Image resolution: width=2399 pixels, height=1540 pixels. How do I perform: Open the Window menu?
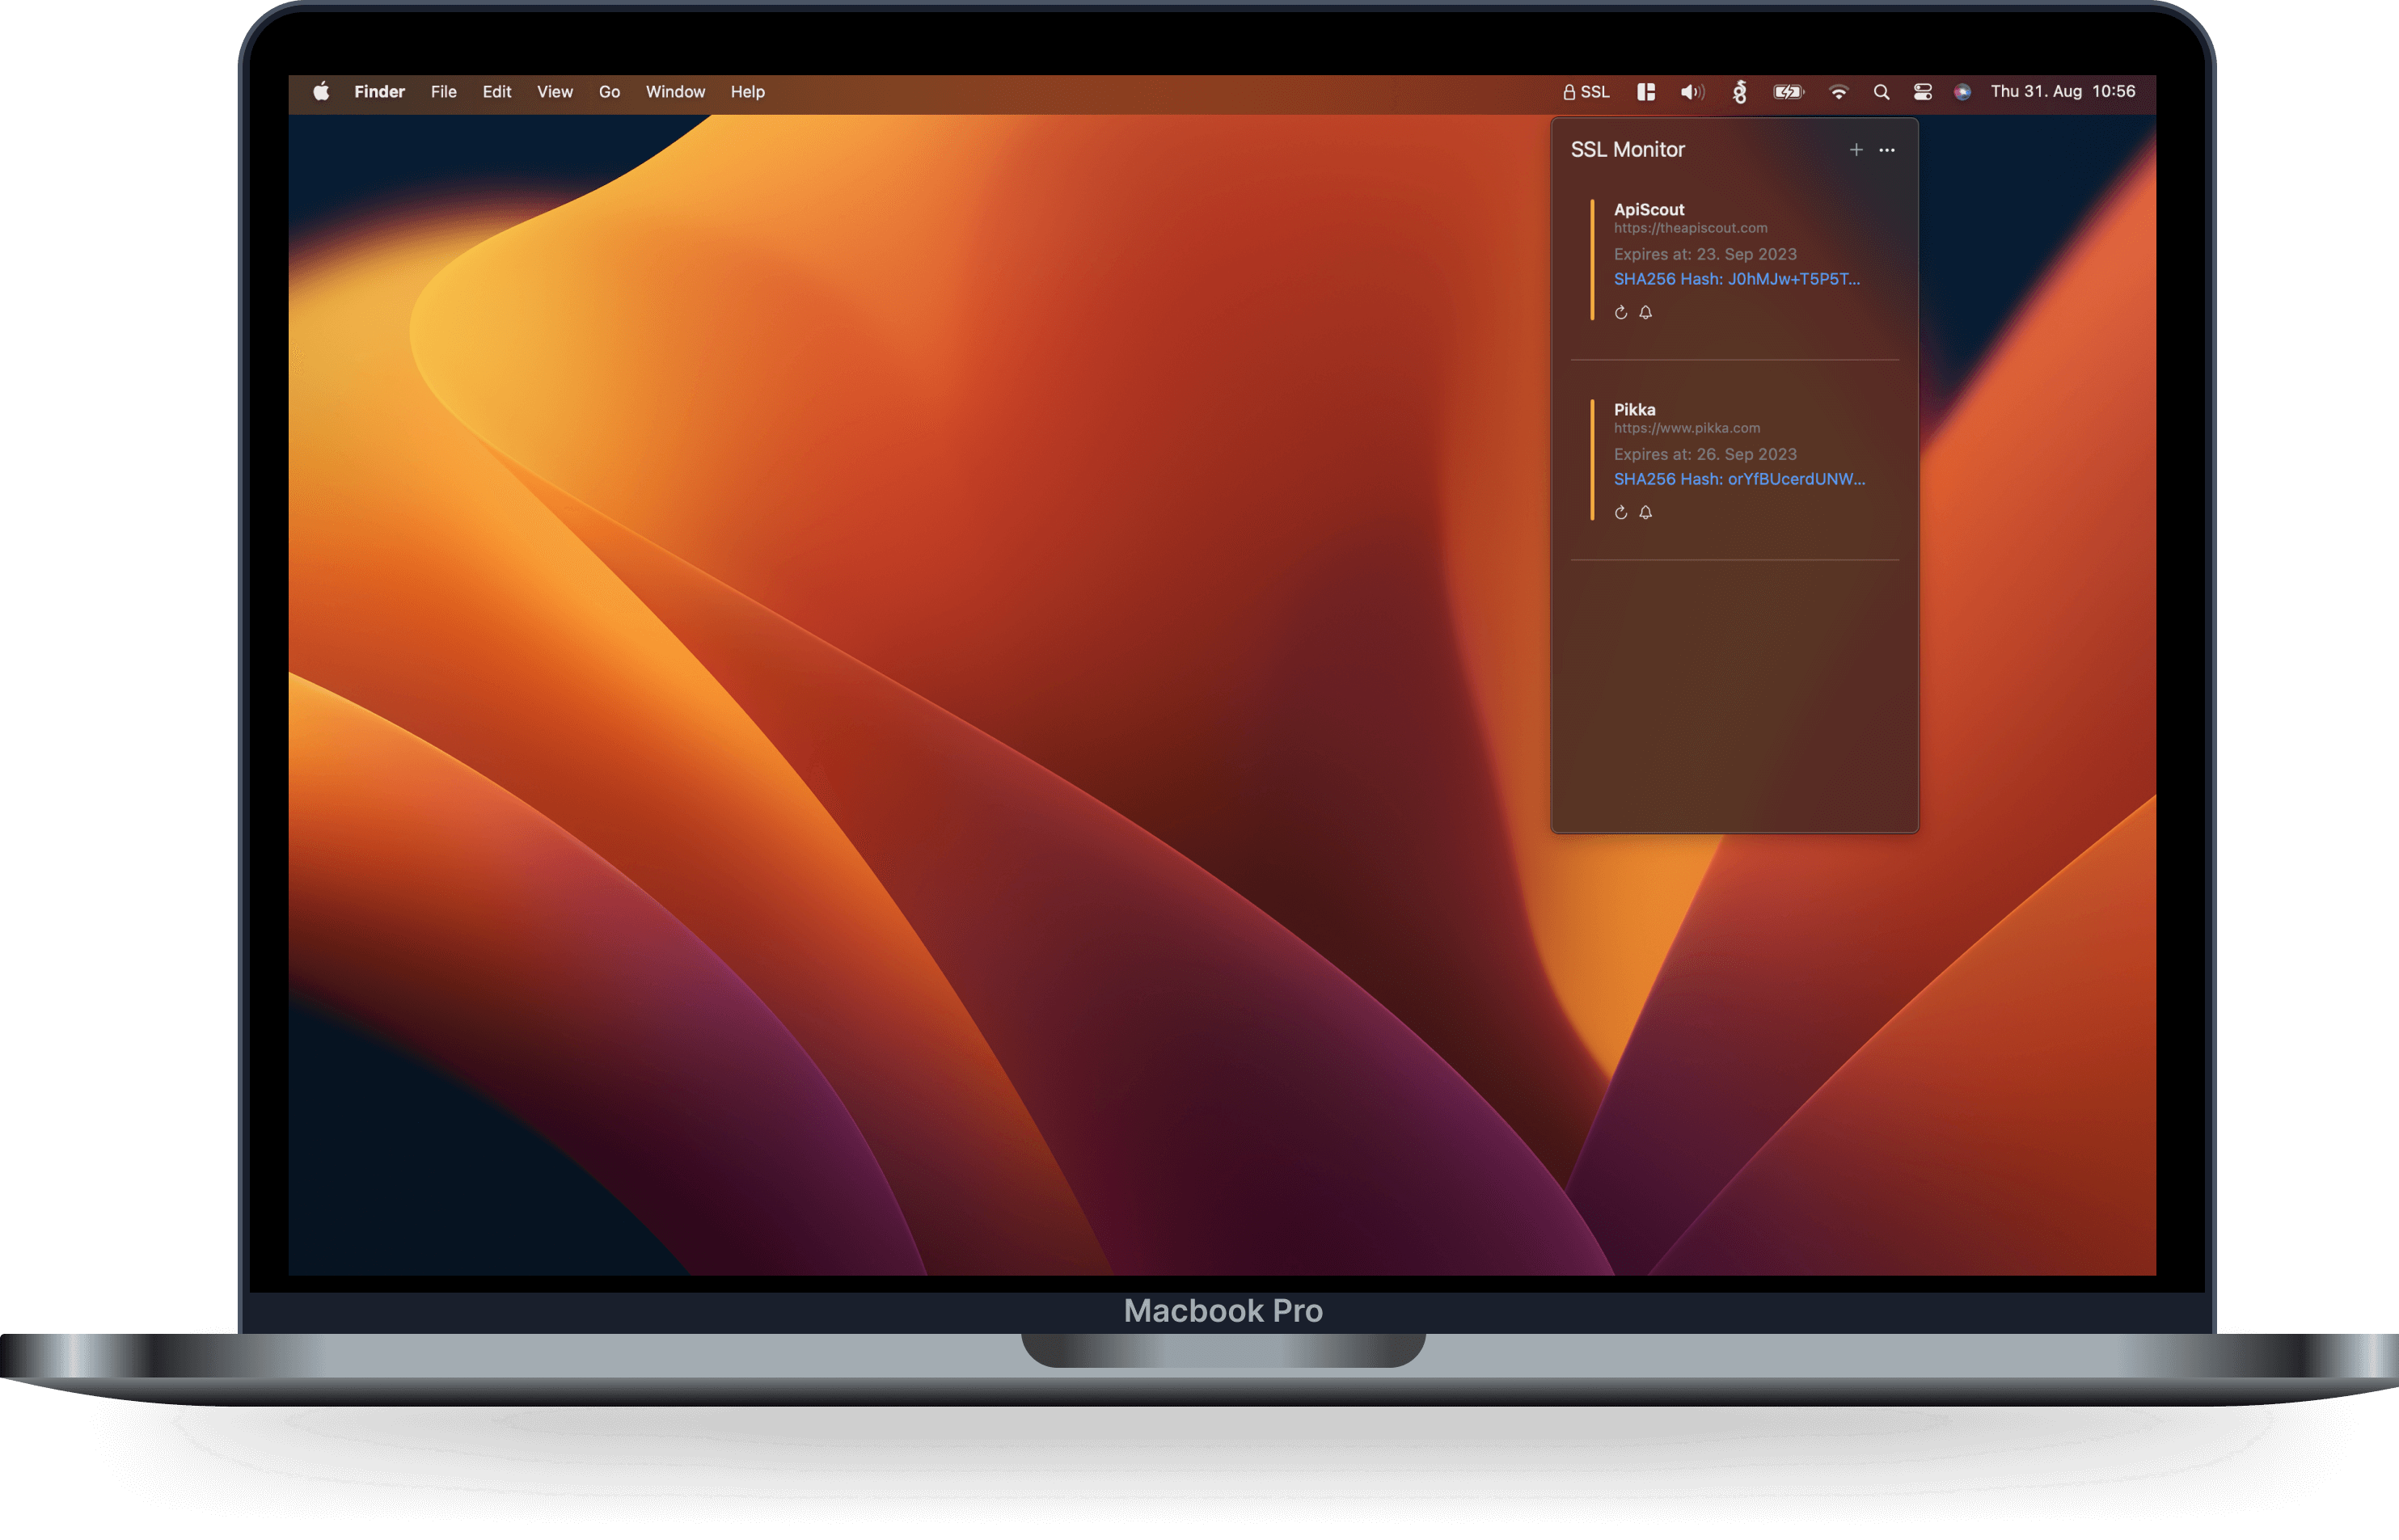pos(675,92)
